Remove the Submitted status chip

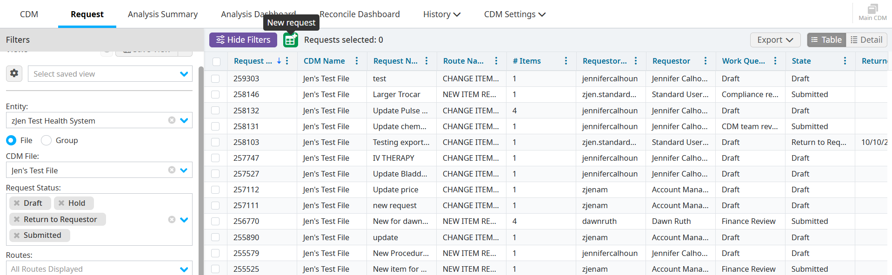click(x=17, y=235)
